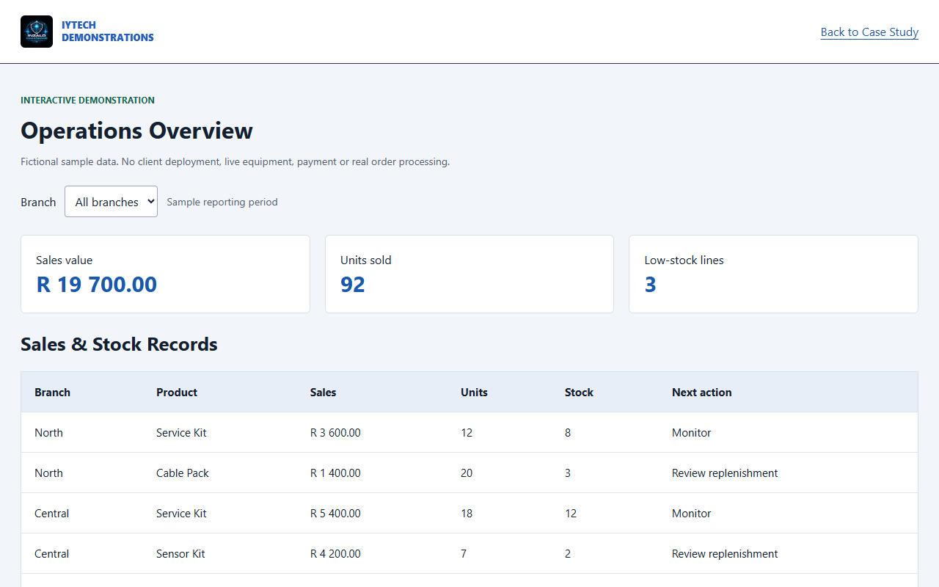Click the Sales value card amount R 19 700.00
Viewport: 939px width, 587px height.
click(x=97, y=285)
